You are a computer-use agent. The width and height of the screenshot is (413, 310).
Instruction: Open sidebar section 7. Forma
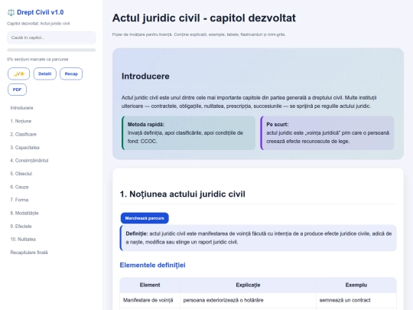(x=19, y=200)
